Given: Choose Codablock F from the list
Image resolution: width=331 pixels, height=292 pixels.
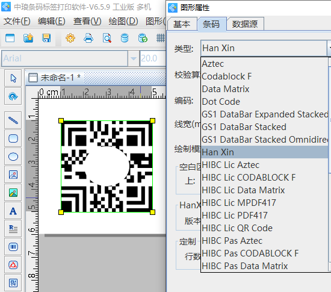Looking at the screenshot, I should (x=264, y=76).
